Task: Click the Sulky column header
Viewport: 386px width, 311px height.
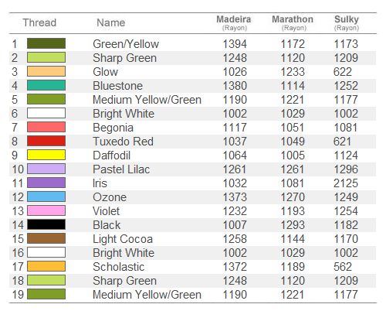Action: [x=347, y=23]
